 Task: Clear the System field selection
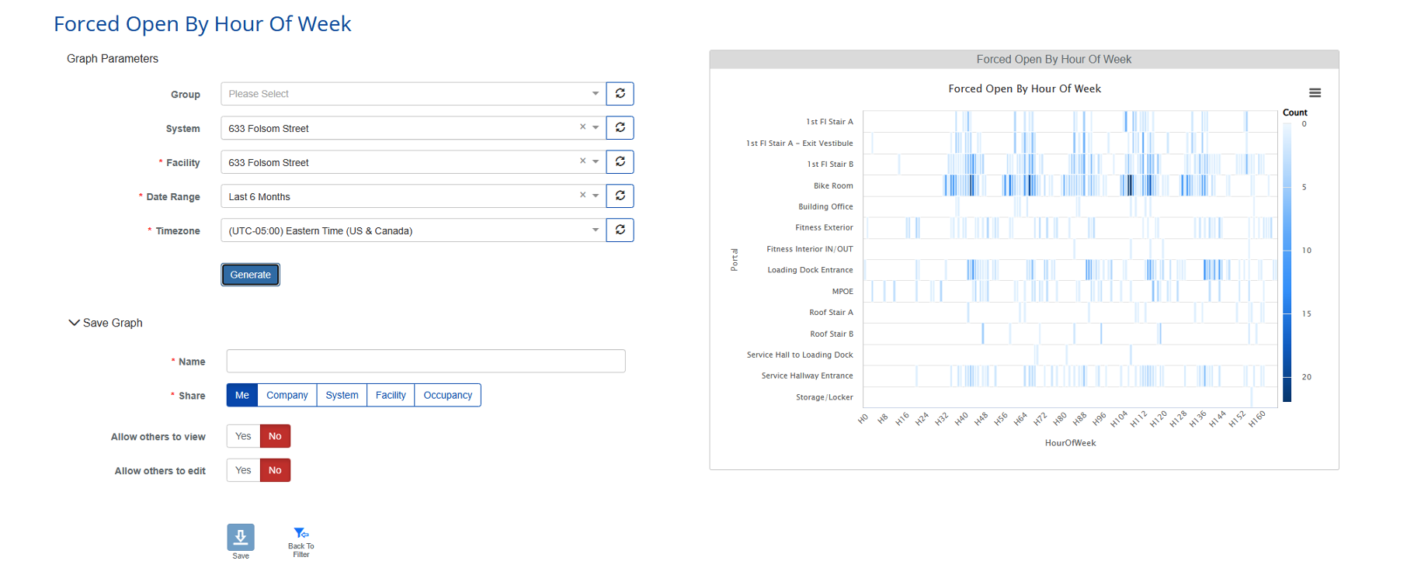(582, 127)
